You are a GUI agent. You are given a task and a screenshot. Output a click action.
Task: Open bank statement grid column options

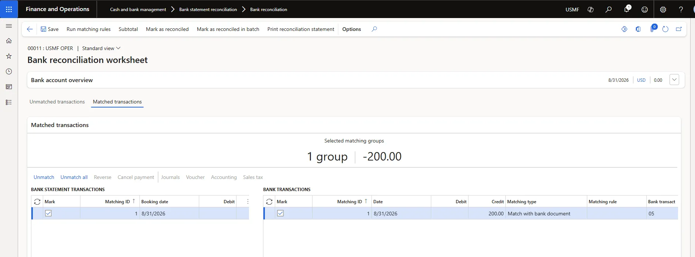[x=248, y=201]
